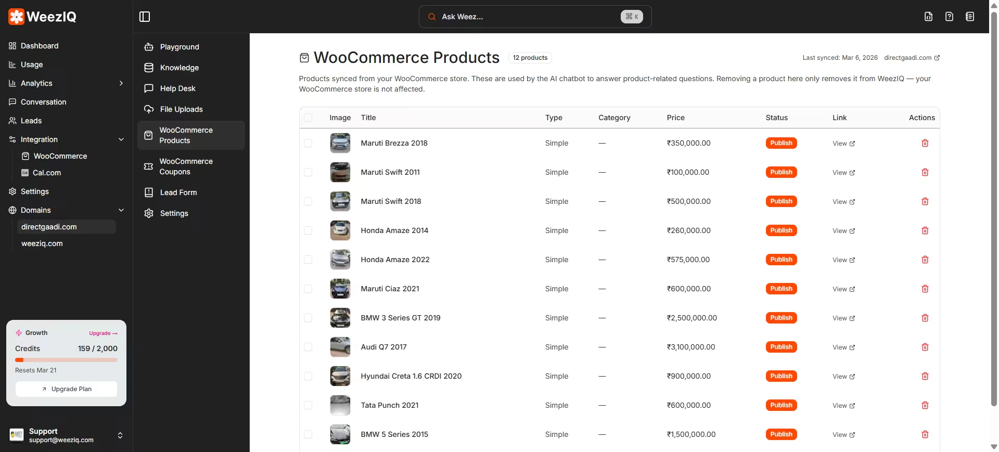Click the WeezIQ logo
999x452 pixels.
click(x=43, y=17)
